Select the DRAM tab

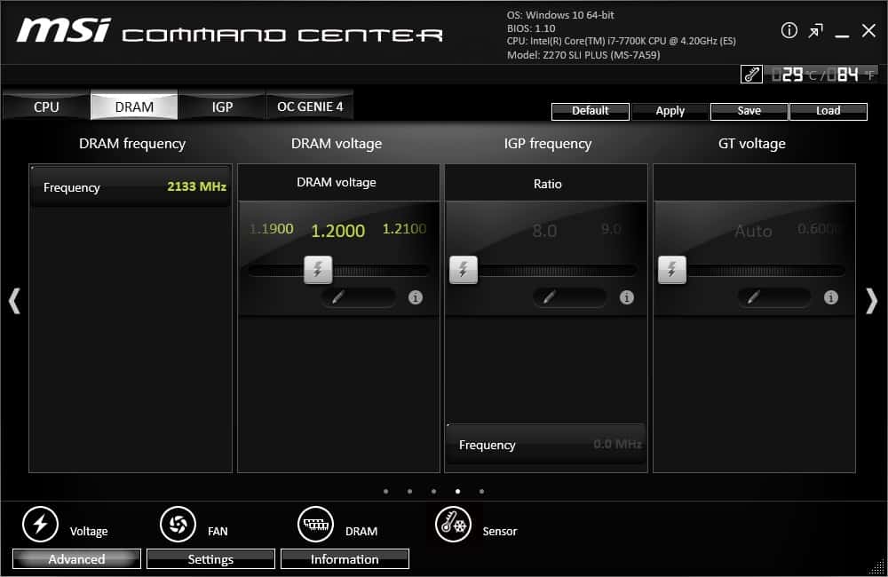134,106
